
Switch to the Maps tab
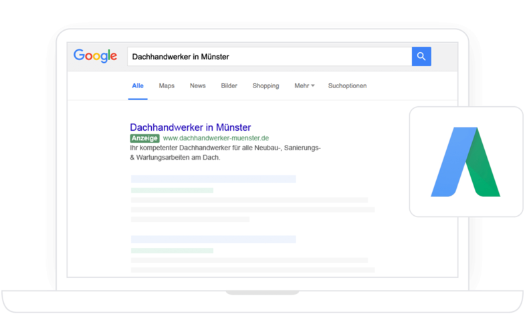[167, 86]
